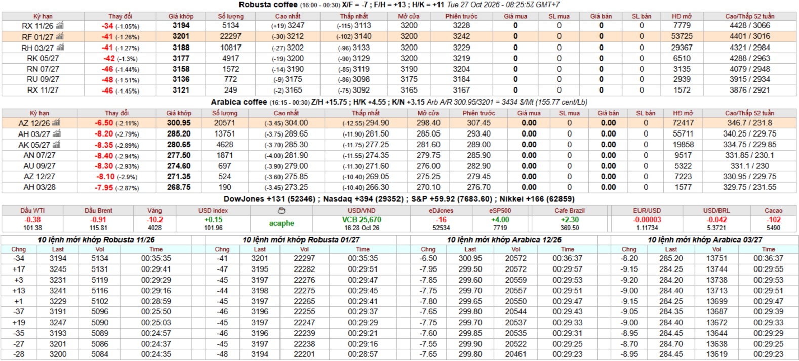Click the eSP500 header cell
Image resolution: width=799 pixels, height=361 pixels.
[500, 211]
